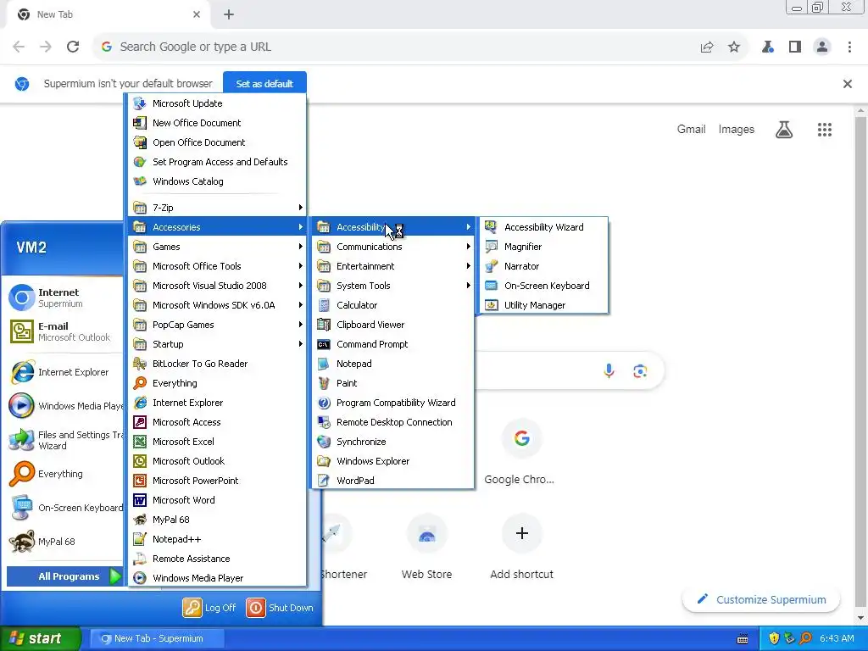Click Customize Supermium button
Screen dimensions: 868x651
761,599
